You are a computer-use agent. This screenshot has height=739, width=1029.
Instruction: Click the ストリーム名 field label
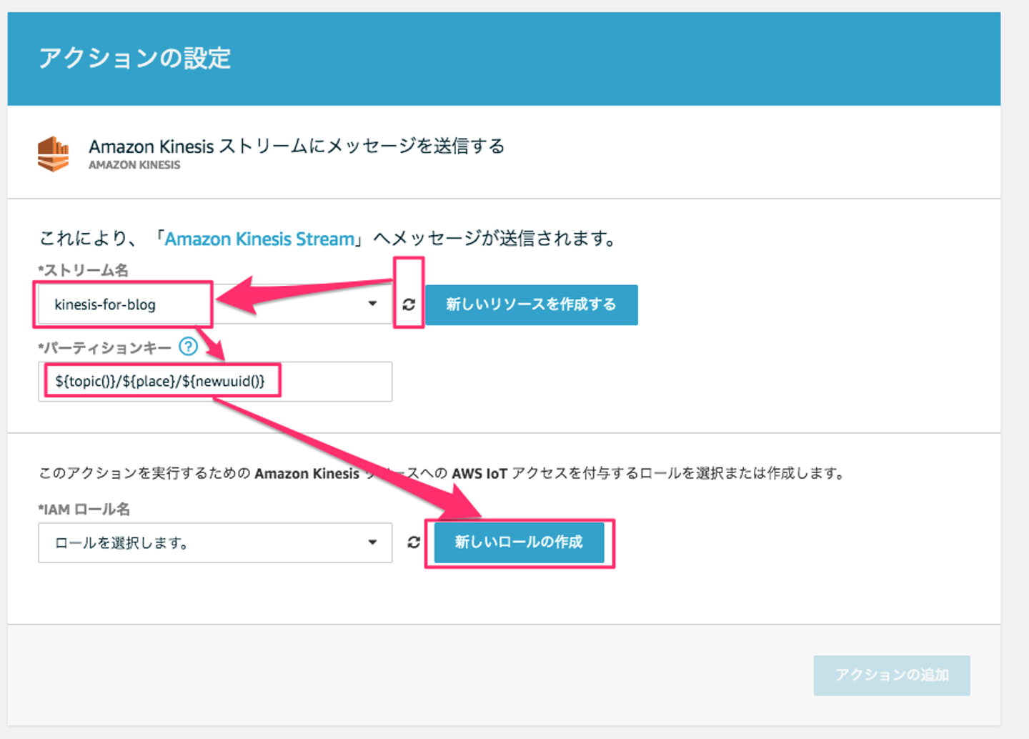(x=84, y=270)
